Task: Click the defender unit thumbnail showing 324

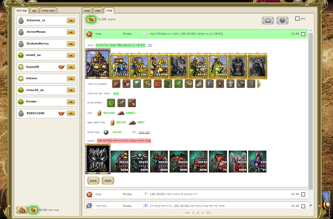Action: click(257, 161)
